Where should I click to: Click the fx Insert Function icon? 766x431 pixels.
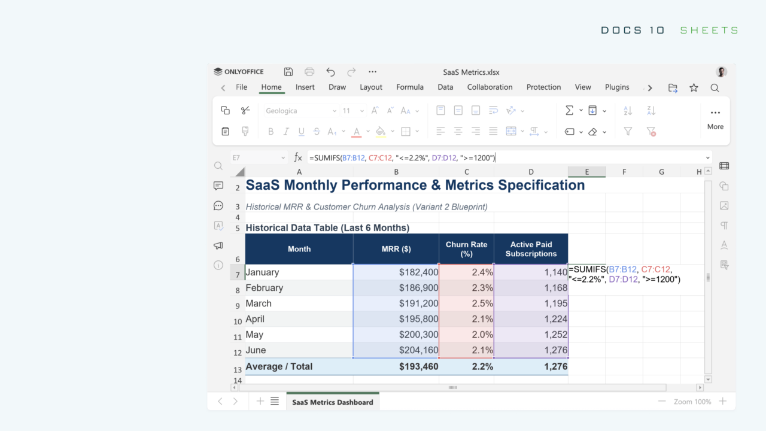[298, 157]
